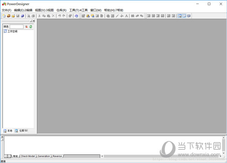Close the browser side panel
This screenshot has height=163, width=227.
tap(34, 21)
